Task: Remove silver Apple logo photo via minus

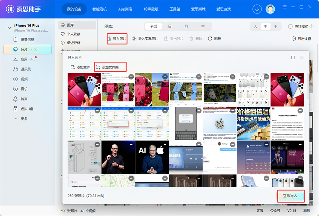Action: [x=233, y=111]
